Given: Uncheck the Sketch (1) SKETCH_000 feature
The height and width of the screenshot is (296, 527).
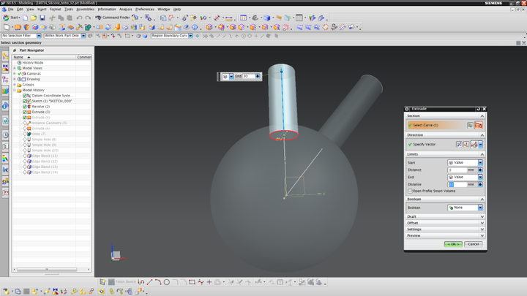Looking at the screenshot, I should coord(25,101).
